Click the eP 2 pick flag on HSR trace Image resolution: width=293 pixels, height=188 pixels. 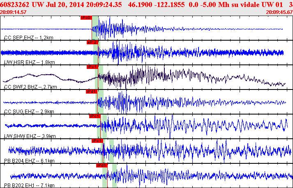[92, 42]
